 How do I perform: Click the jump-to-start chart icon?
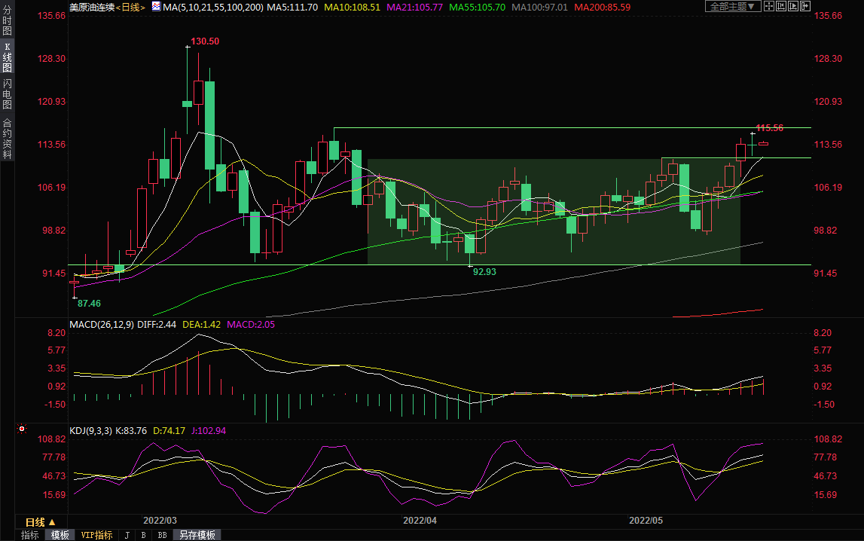click(783, 6)
